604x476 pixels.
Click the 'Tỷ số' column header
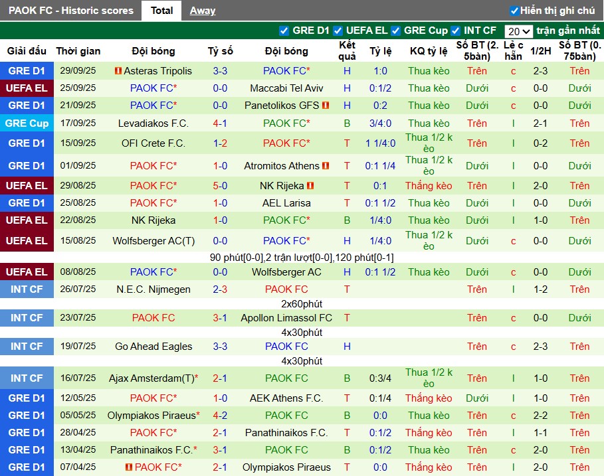coord(220,51)
